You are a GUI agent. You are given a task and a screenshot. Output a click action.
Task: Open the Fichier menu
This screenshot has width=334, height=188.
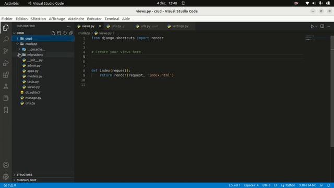point(7,19)
